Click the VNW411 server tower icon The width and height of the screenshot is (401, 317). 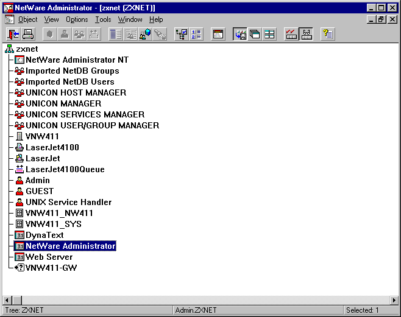coord(19,136)
